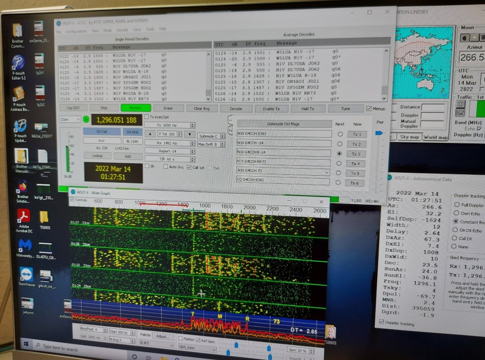Switch to the World map tab
This screenshot has width=485, height=360.
click(x=435, y=137)
